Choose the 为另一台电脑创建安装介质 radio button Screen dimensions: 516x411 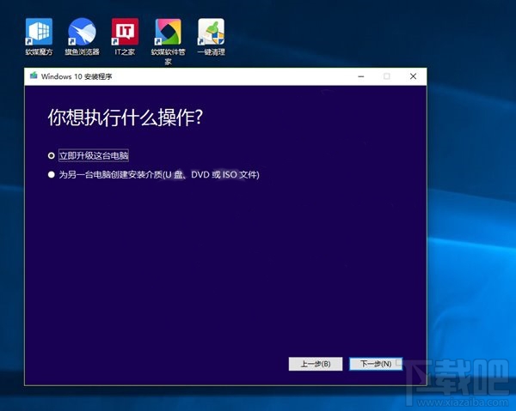52,175
